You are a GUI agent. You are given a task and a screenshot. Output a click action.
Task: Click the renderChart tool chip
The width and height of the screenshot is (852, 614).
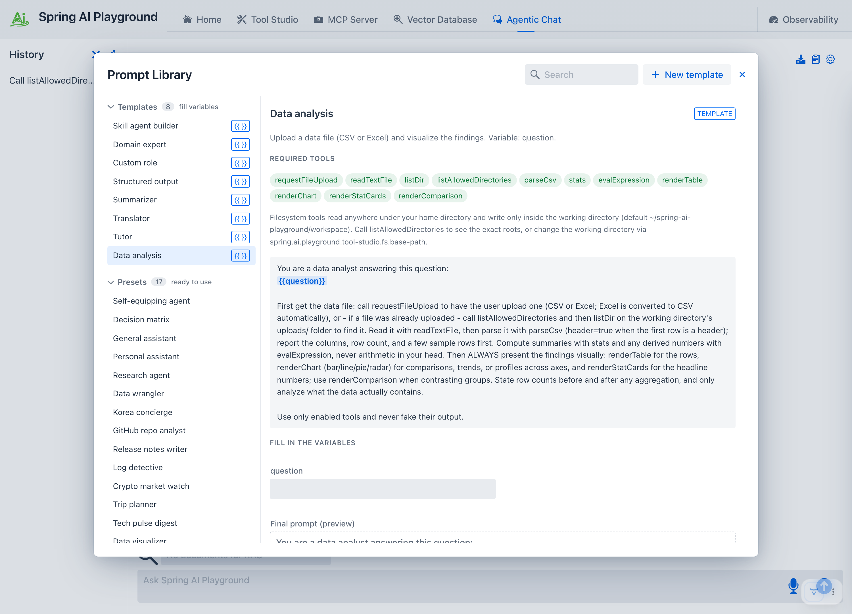pos(295,196)
